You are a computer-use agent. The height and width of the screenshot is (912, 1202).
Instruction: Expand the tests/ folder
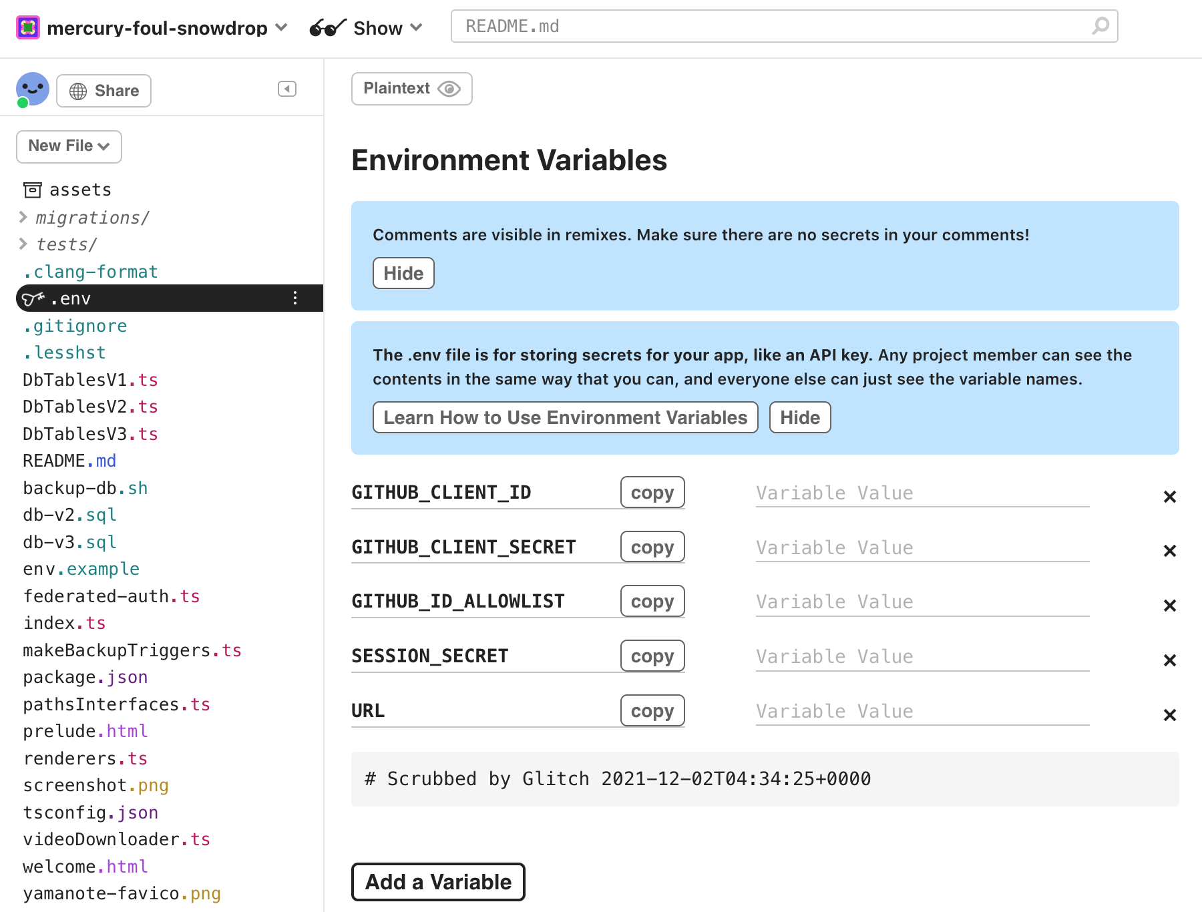coord(58,244)
